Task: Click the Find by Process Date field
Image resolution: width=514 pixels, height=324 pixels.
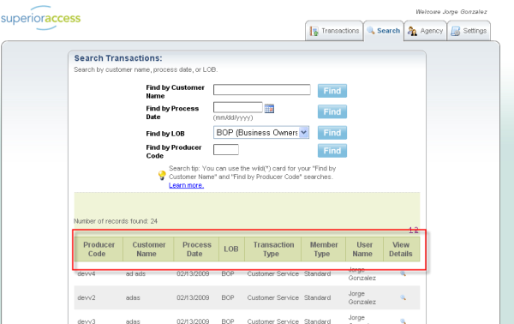Action: point(237,107)
